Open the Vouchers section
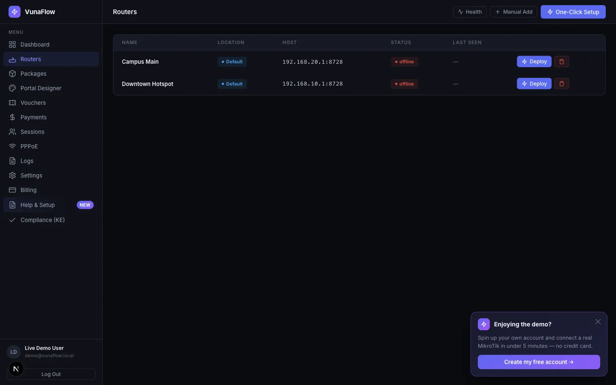Image resolution: width=616 pixels, height=385 pixels. [x=51, y=103]
